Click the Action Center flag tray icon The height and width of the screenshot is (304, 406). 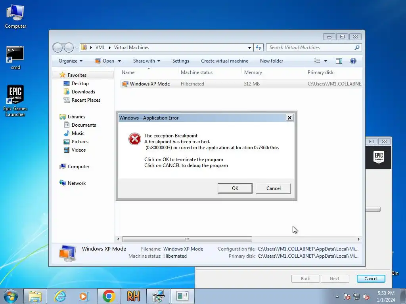click(x=347, y=296)
